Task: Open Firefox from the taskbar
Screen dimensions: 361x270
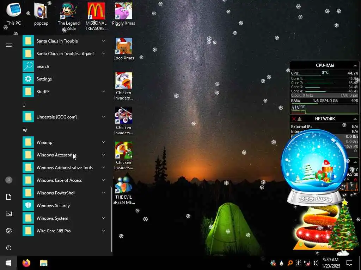Action: (x=26, y=263)
